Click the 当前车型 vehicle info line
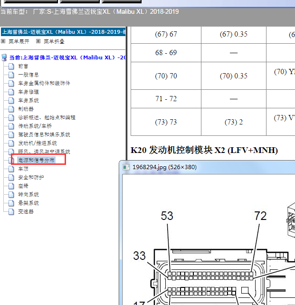Image resolution: width=295 pixels, height=305 pixels. point(89,12)
